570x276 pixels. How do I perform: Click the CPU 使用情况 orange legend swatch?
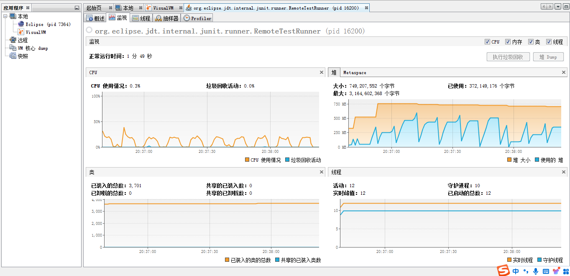247,160
